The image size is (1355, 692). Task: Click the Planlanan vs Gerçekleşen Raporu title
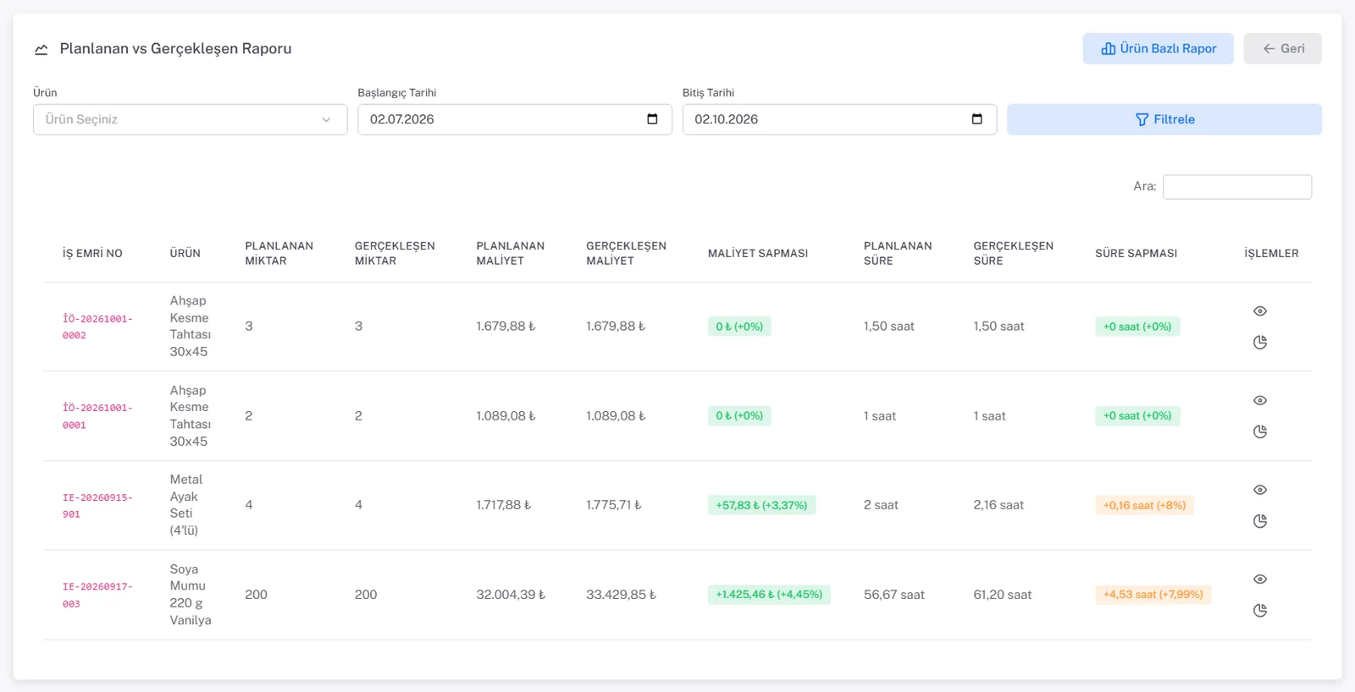[175, 48]
